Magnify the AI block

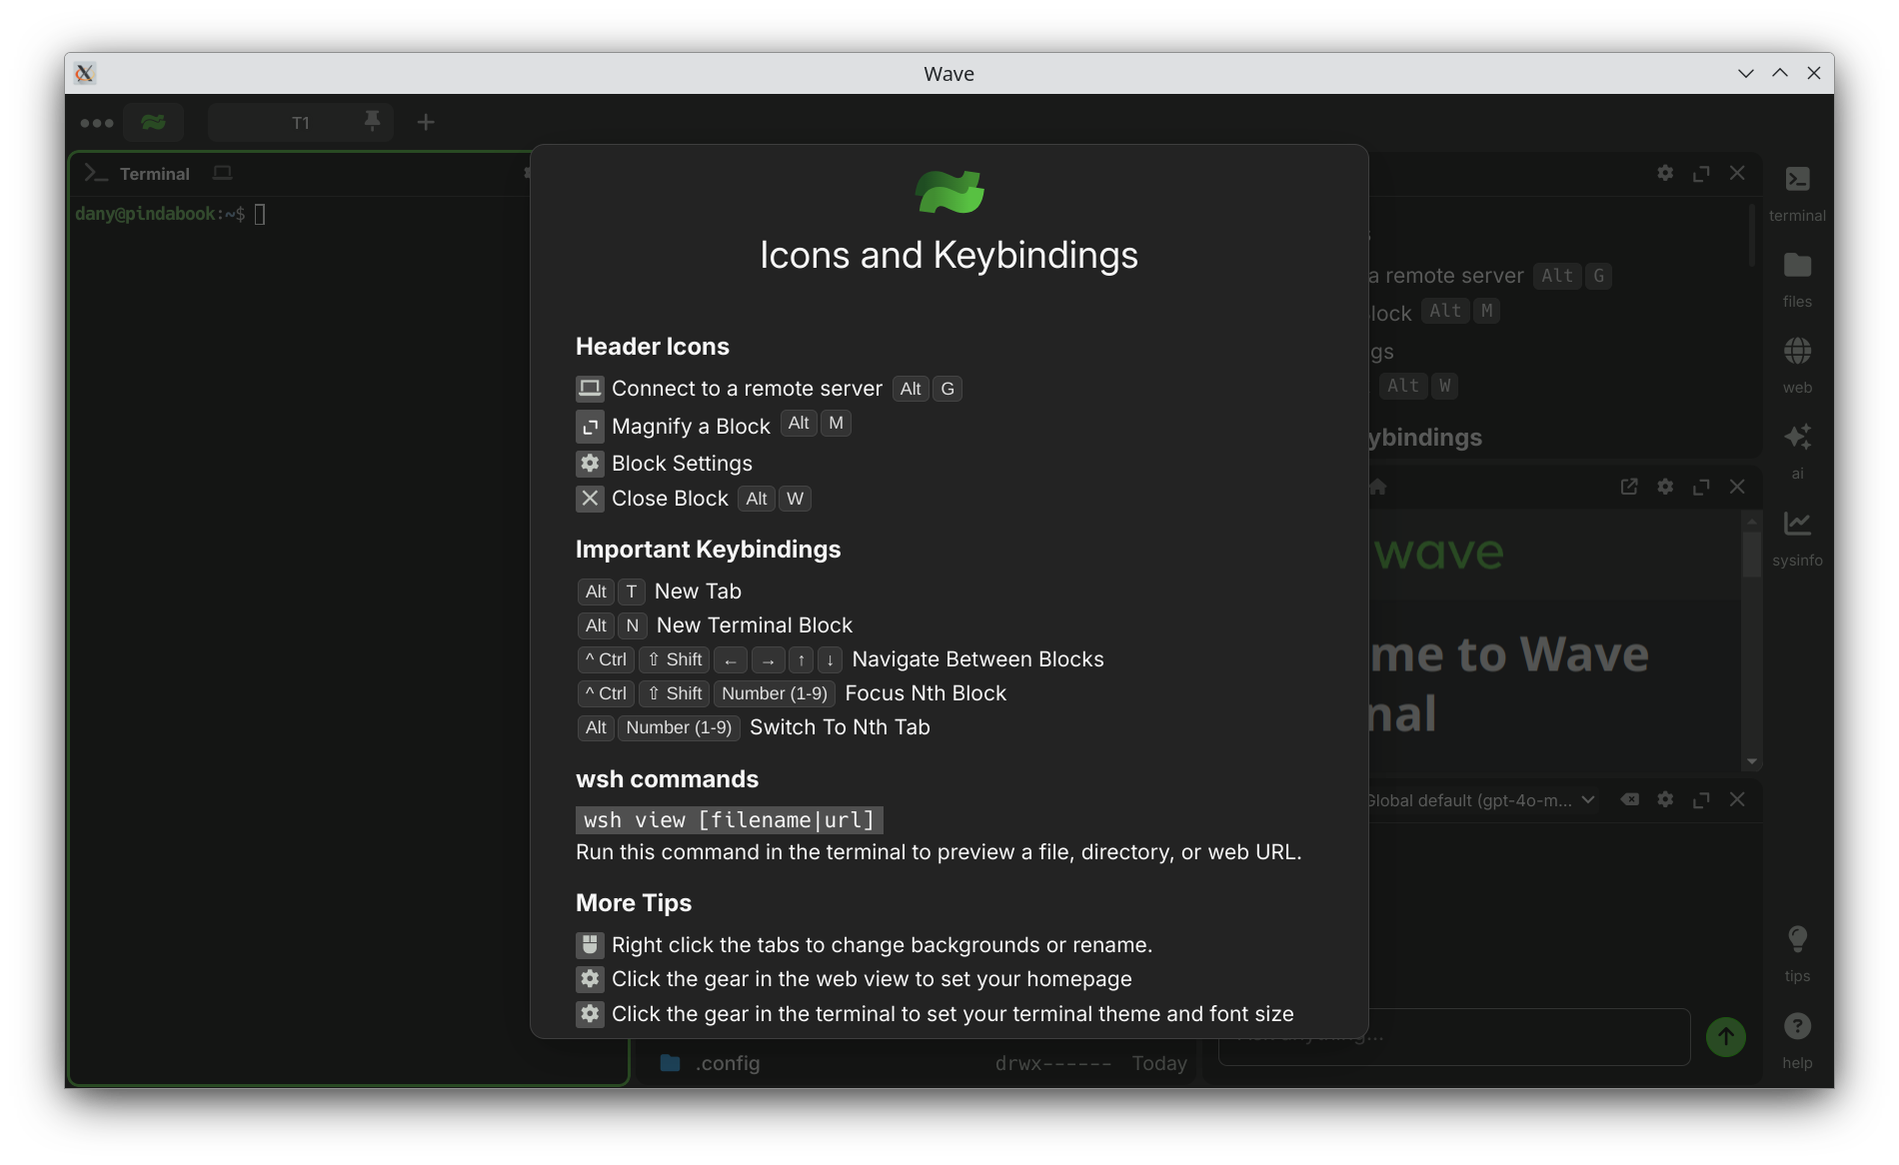(x=1701, y=799)
